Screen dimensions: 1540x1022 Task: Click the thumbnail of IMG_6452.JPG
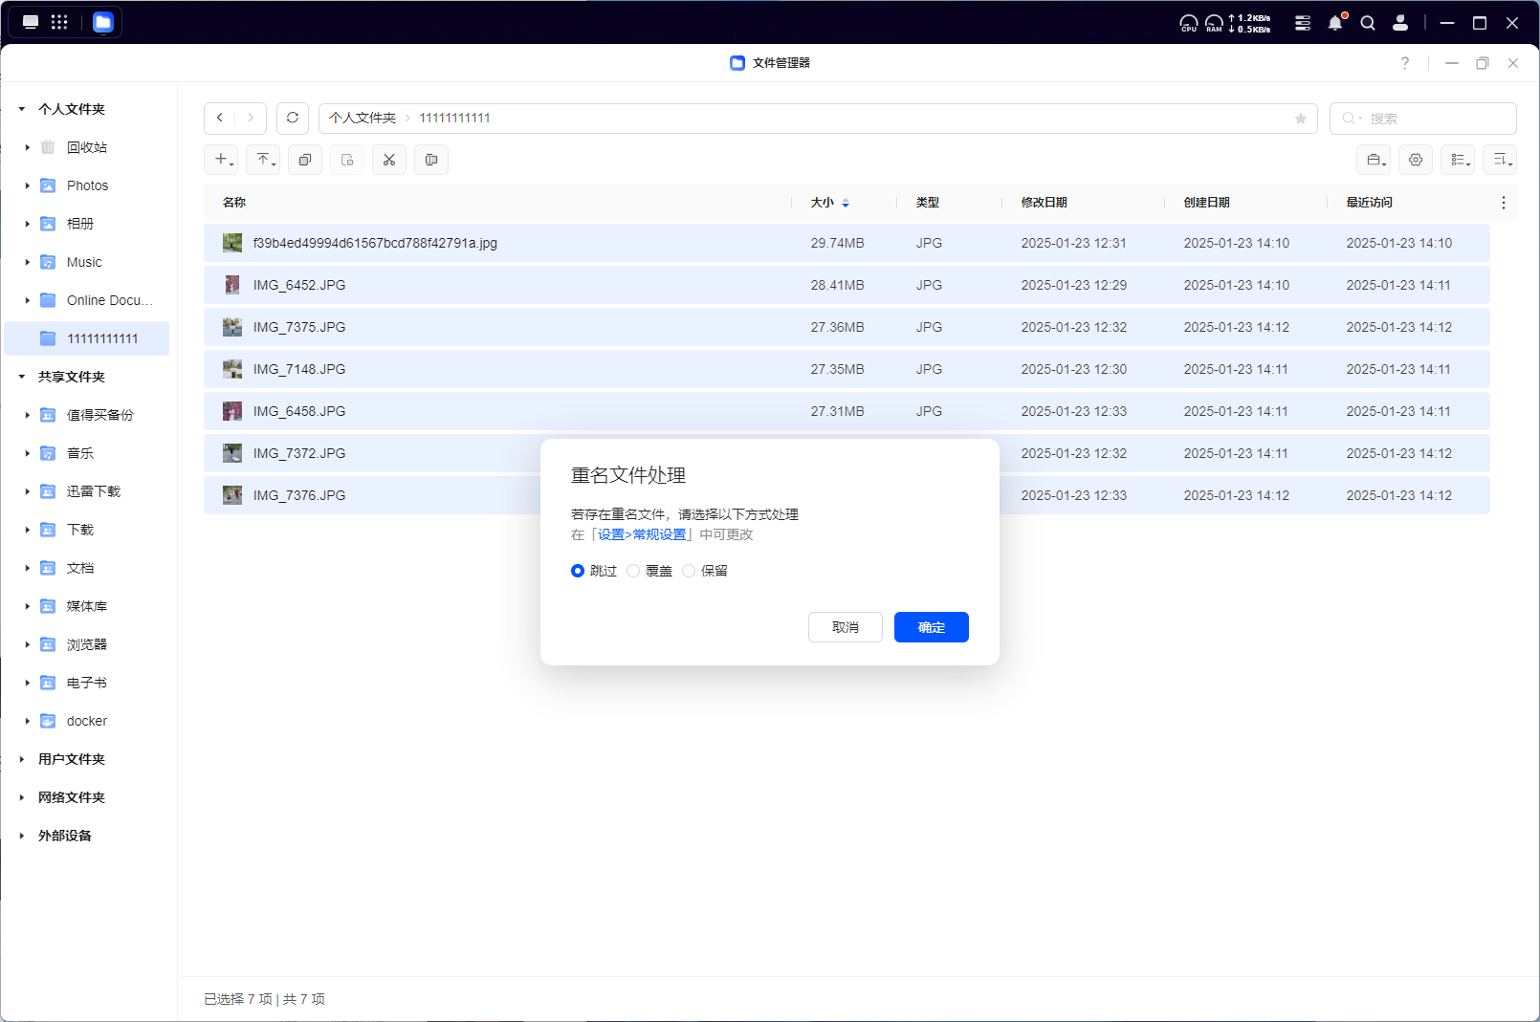tap(232, 285)
